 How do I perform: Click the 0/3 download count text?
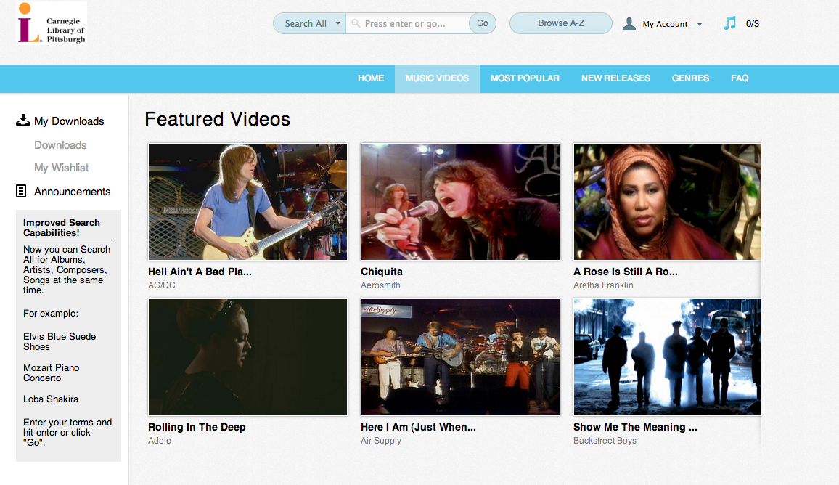[x=753, y=23]
